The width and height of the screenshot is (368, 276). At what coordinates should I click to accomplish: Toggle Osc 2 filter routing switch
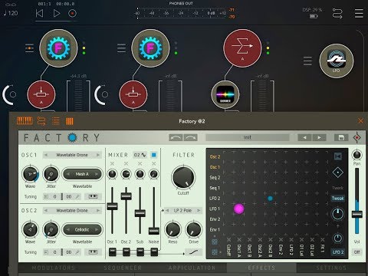pos(127,252)
